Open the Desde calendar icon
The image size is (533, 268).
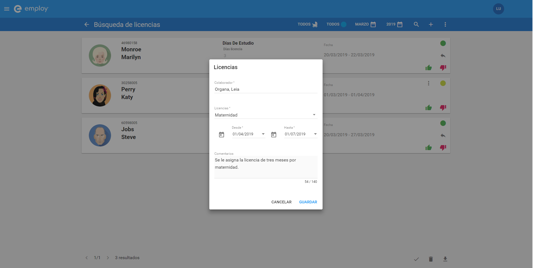[x=222, y=135]
